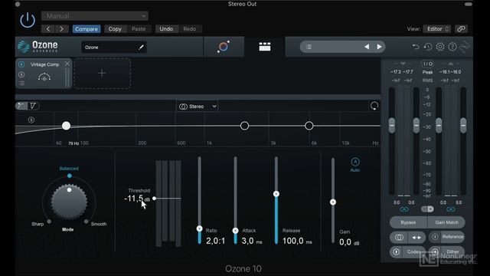Solo the detection filter band
Viewport: 490px width, 276px height.
31,120
